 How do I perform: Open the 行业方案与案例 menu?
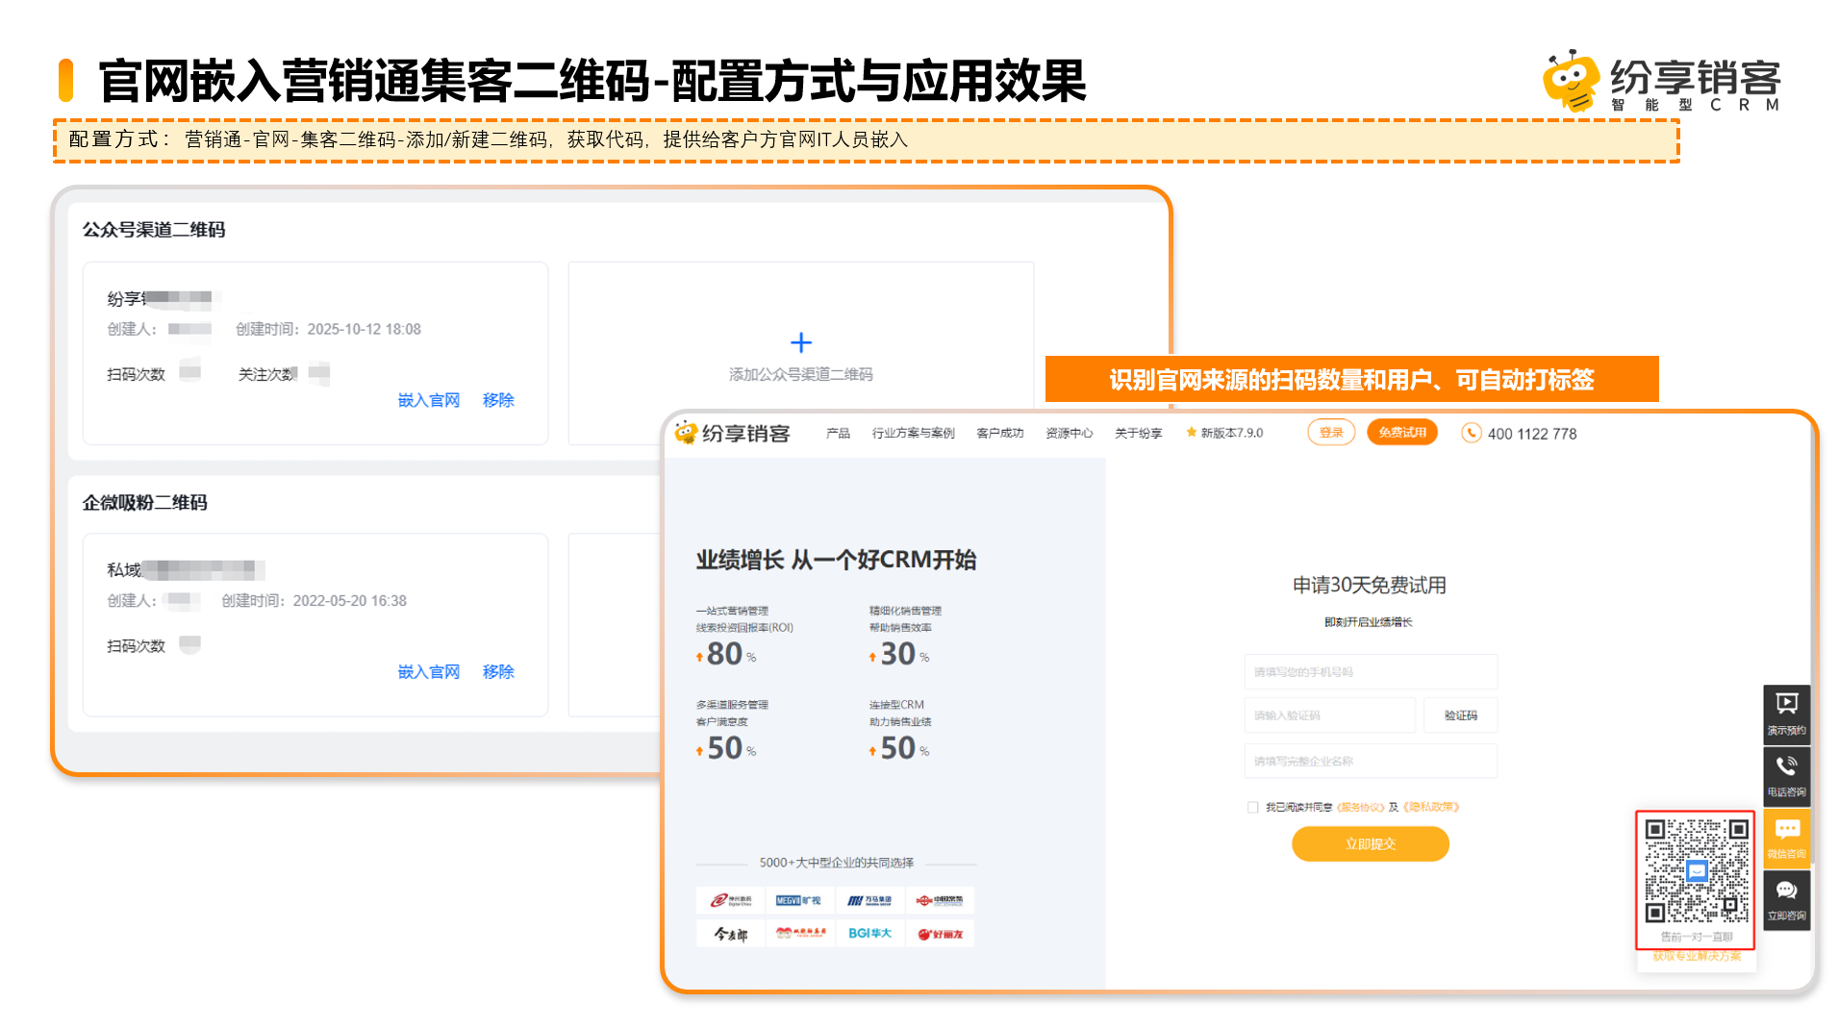pyautogui.click(x=913, y=433)
